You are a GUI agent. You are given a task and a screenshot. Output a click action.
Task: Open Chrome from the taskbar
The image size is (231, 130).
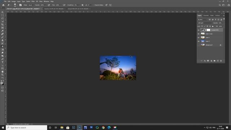click(103, 127)
